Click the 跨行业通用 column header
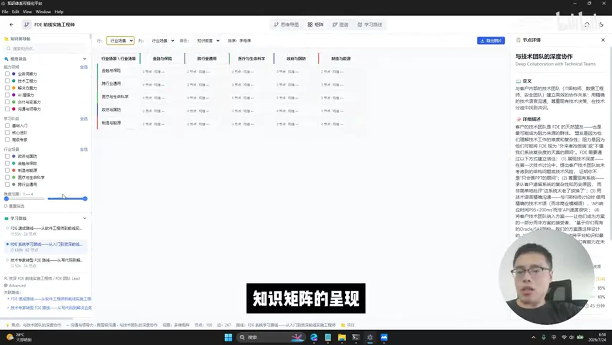 [x=207, y=58]
